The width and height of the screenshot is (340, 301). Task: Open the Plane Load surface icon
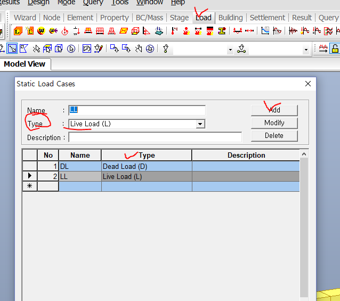159,31
